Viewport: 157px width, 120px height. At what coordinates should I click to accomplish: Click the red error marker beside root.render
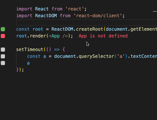pyautogui.click(x=3, y=36)
